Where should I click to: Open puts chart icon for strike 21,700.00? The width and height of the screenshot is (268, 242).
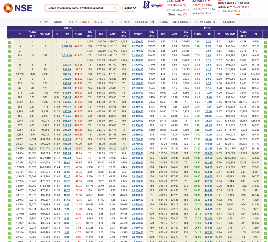coord(265,47)
